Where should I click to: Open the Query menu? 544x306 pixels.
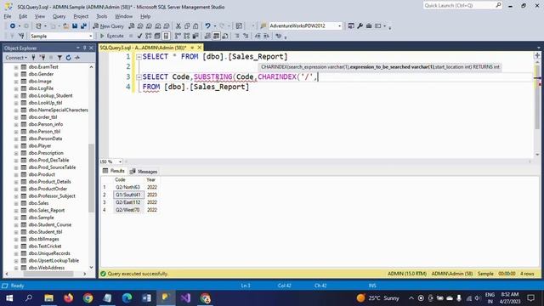coord(59,16)
